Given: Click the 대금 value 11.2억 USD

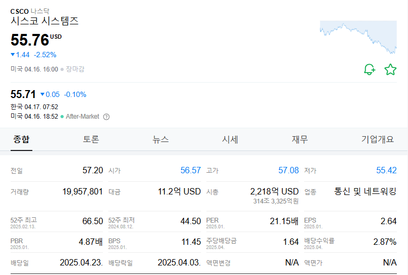Looking at the screenshot, I should pos(179,192).
